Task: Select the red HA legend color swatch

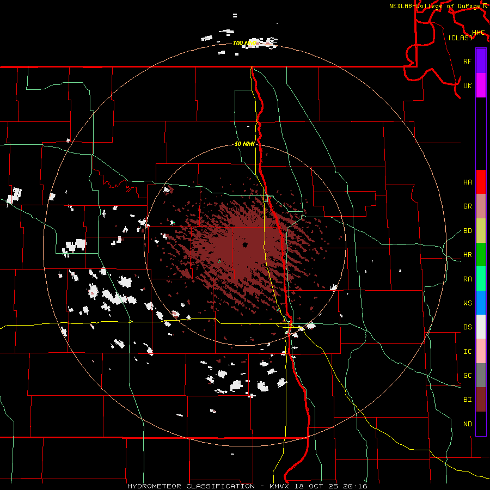Action: pos(481,182)
